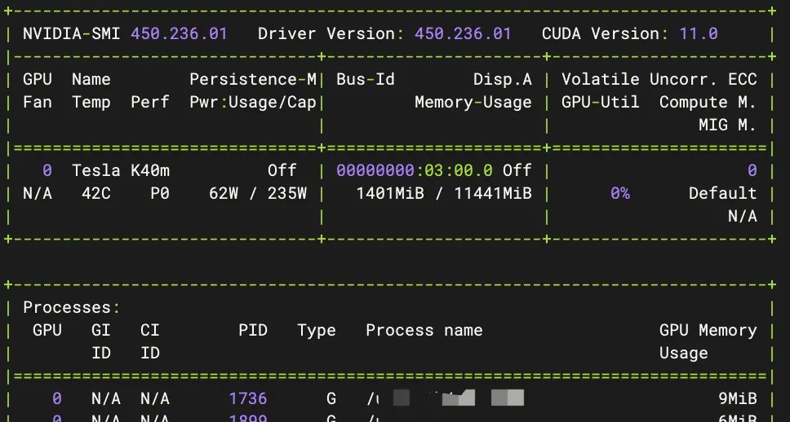Click the MIG M. column header
This screenshot has width=790, height=422.
[727, 125]
